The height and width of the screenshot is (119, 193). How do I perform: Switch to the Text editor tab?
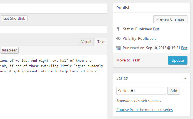tap(101, 42)
